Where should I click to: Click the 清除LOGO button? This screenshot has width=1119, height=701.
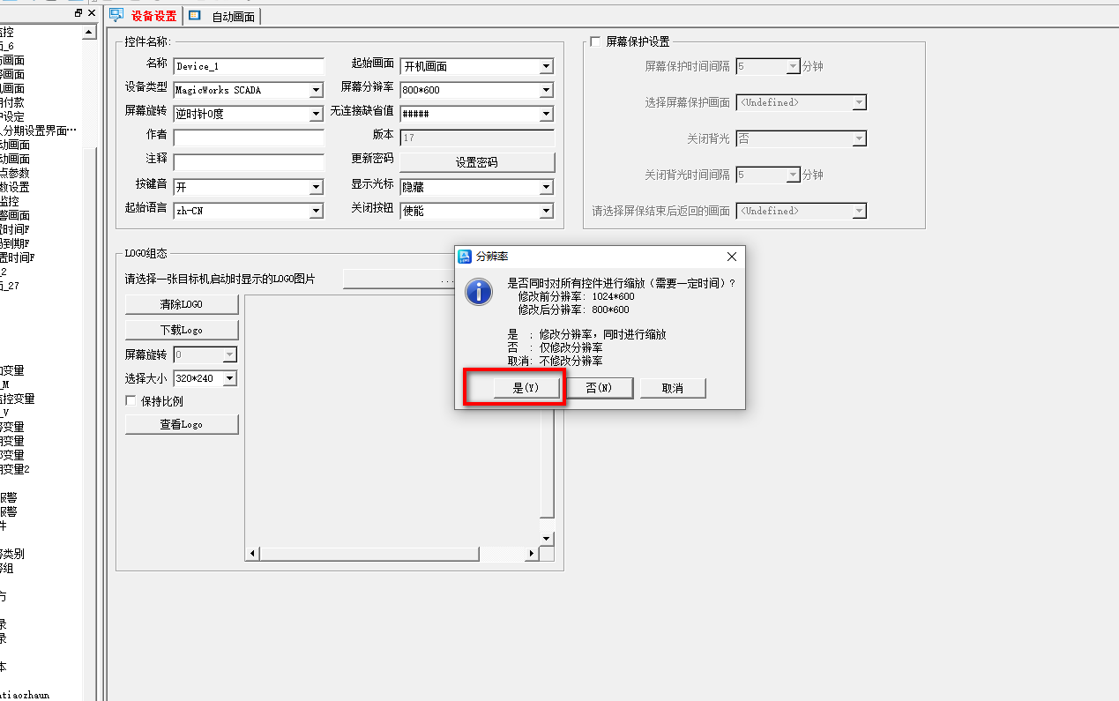[x=182, y=304]
